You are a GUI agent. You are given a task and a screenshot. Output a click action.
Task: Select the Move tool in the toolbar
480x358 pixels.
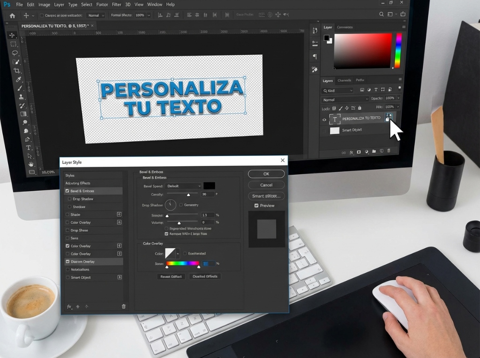(x=12, y=35)
